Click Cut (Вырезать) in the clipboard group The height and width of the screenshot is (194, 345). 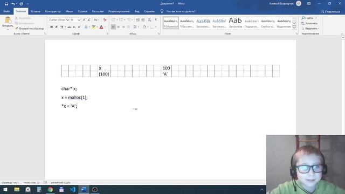(x=23, y=18)
